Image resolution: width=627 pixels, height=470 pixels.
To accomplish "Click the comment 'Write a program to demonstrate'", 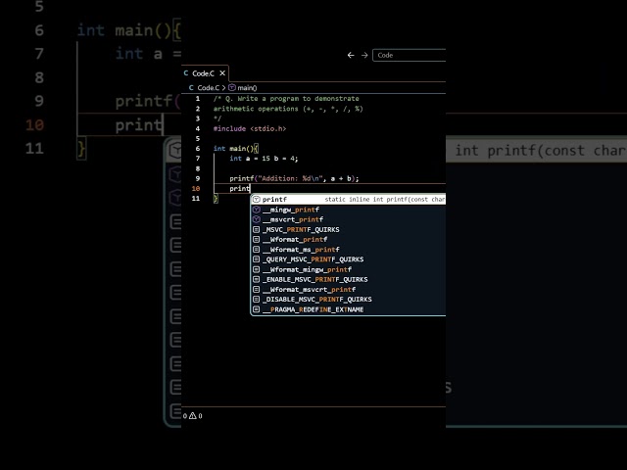I will point(298,98).
